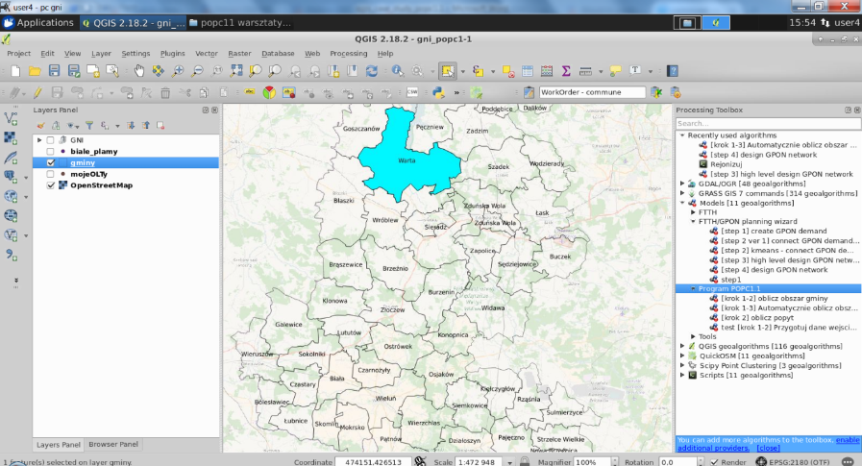
Task: Click the Statistical Summary sigma icon
Action: click(565, 71)
